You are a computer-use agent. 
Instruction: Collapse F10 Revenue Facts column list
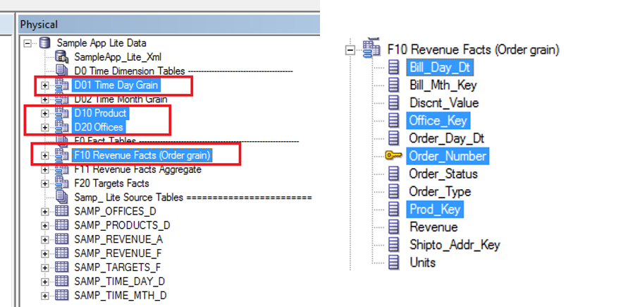348,50
